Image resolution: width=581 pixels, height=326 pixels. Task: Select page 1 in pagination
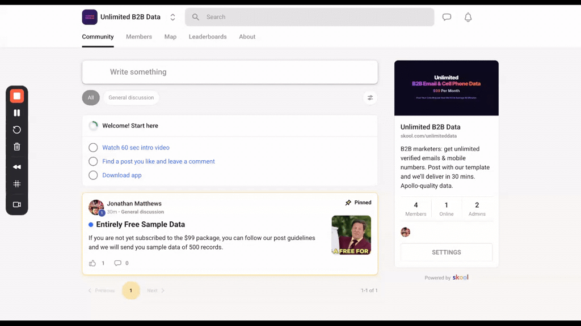coord(131,290)
